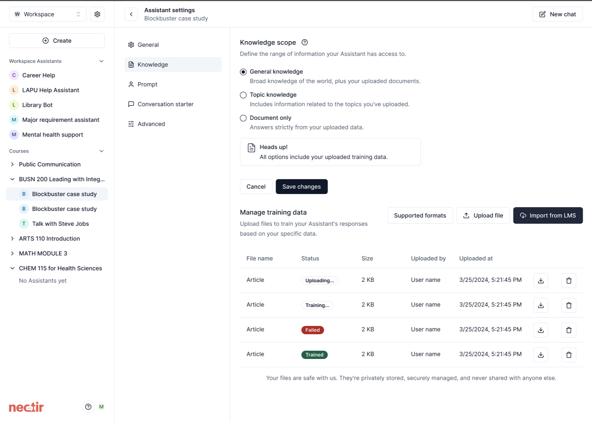Go back using the left chevron button

131,14
